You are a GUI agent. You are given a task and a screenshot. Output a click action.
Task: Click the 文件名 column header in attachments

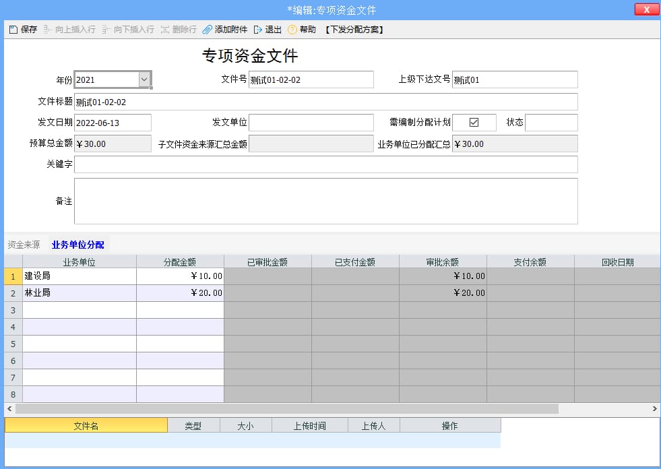[86, 426]
